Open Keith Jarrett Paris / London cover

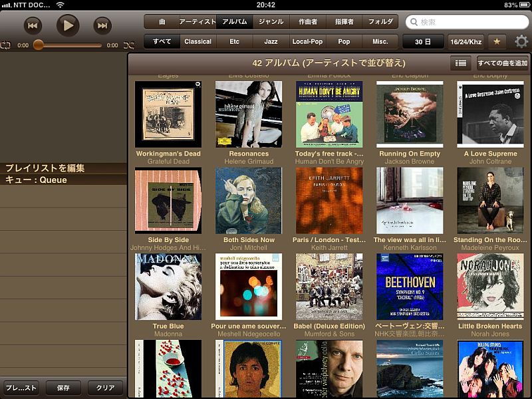pos(329,201)
